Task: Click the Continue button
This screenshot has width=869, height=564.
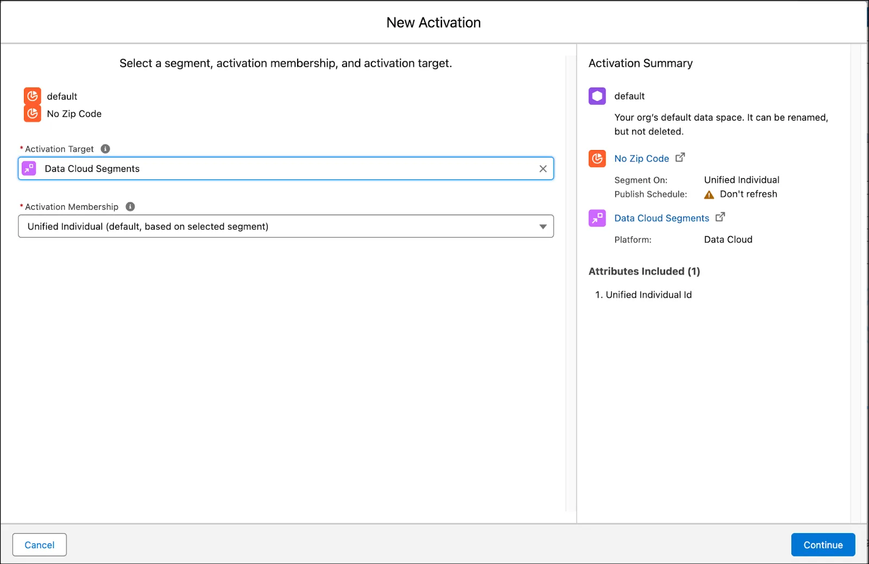Action: point(823,545)
